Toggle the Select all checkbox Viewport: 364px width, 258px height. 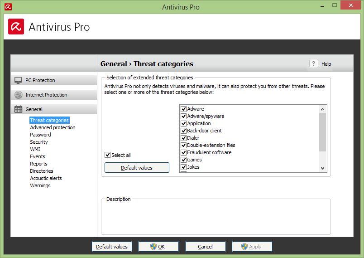point(107,155)
